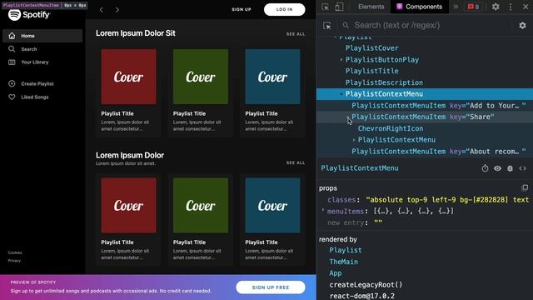The height and width of the screenshot is (300, 533).
Task: Expand the menuItems prop array
Action: click(323, 211)
